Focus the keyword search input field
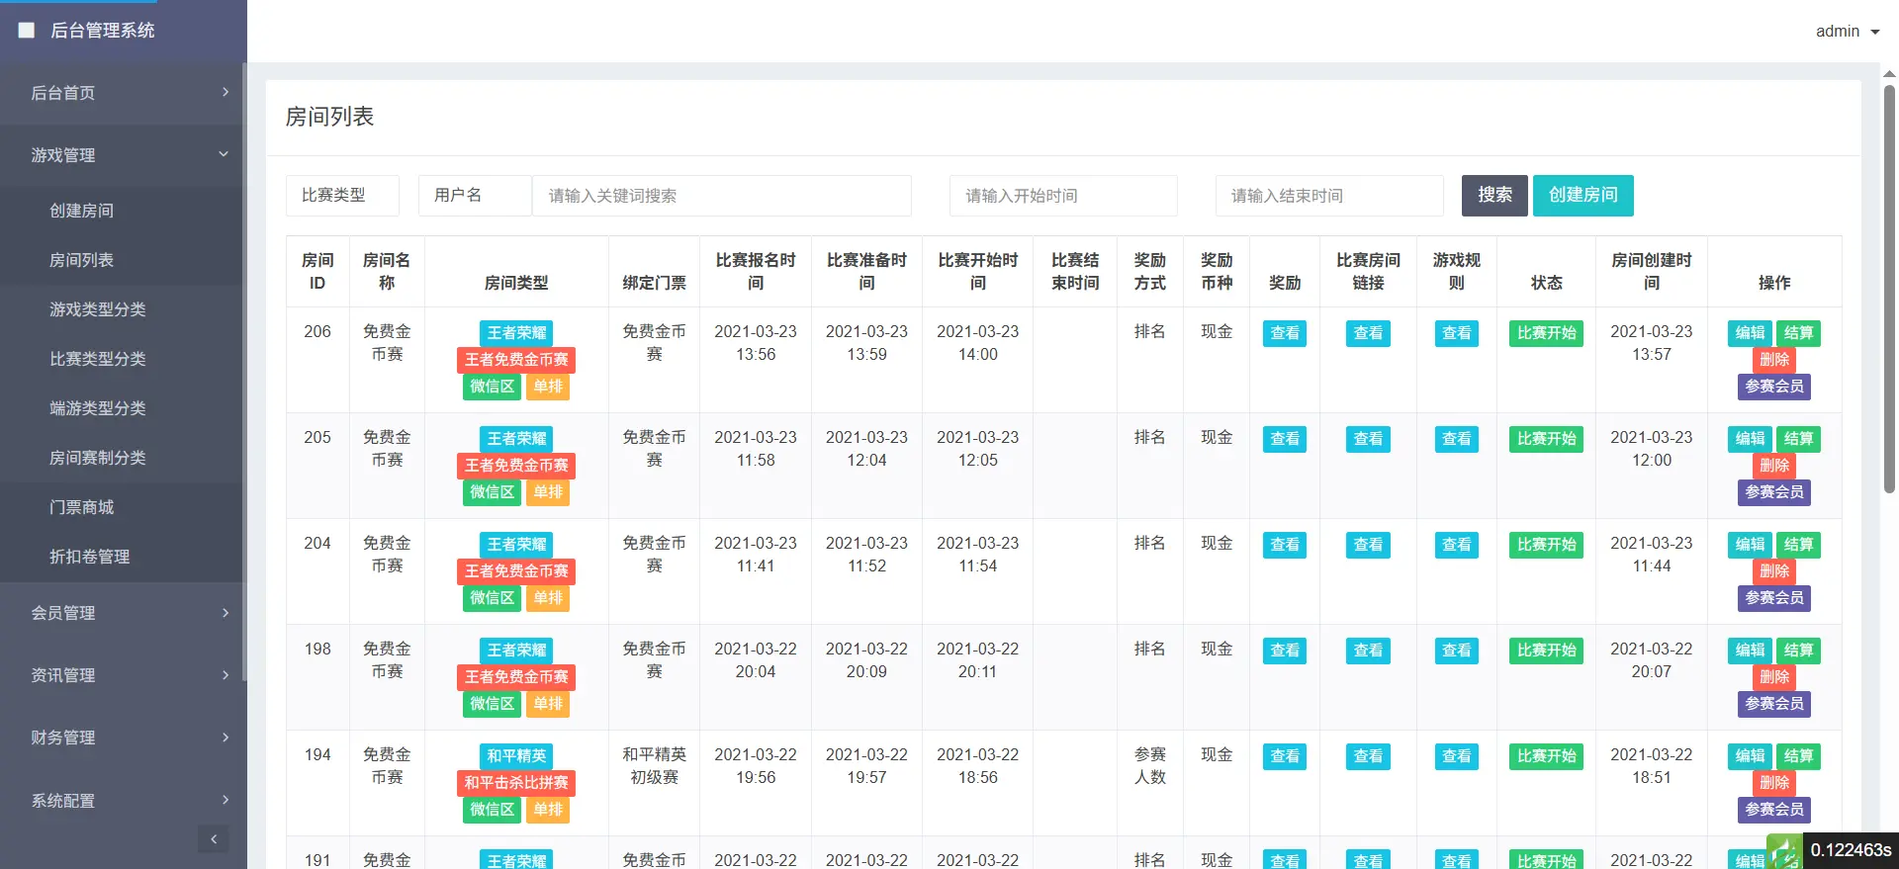Viewport: 1899px width, 869px height. pyautogui.click(x=722, y=196)
